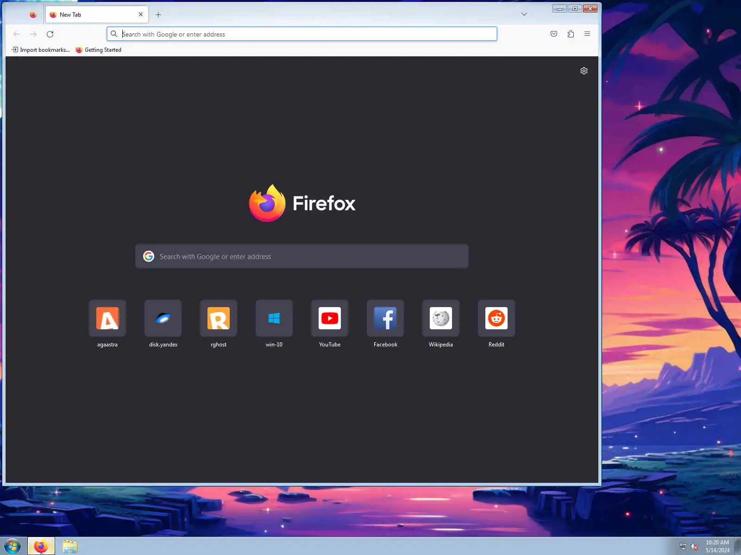This screenshot has width=741, height=555.
Task: Reload the current page
Action: (x=50, y=34)
